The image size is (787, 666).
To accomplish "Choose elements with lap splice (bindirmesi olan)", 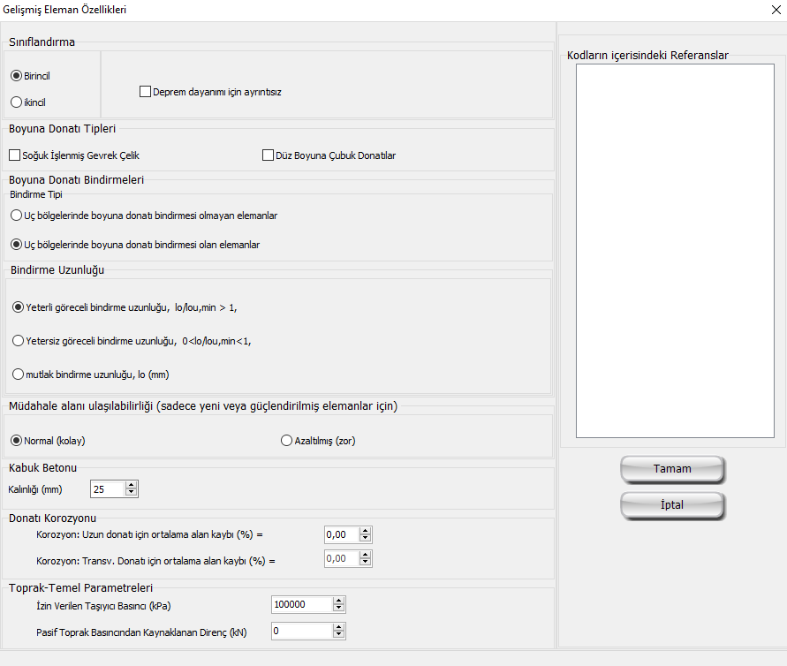I will 16,244.
